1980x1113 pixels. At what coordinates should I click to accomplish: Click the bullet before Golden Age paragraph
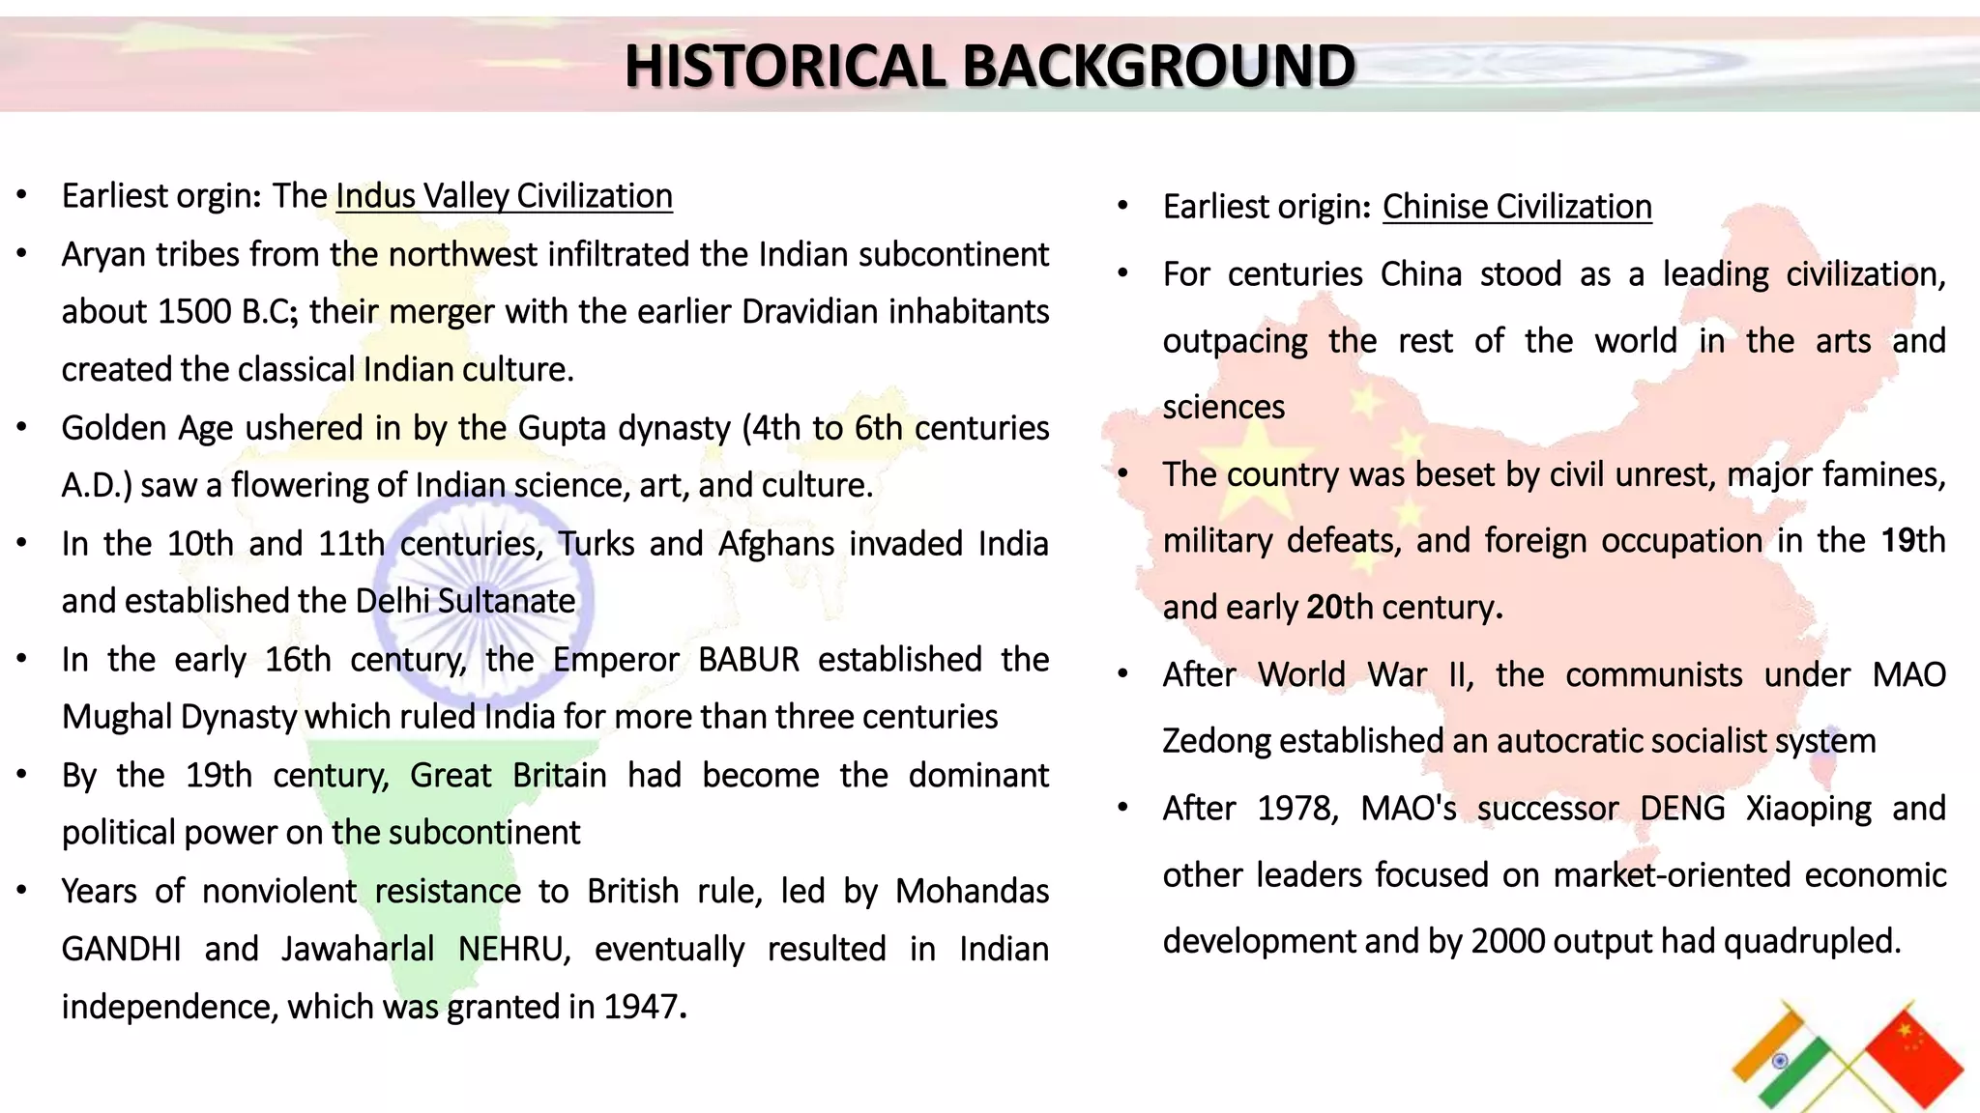coord(21,428)
